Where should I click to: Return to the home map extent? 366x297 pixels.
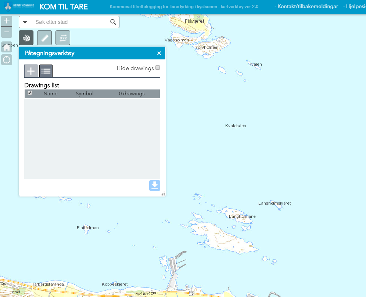[7, 47]
